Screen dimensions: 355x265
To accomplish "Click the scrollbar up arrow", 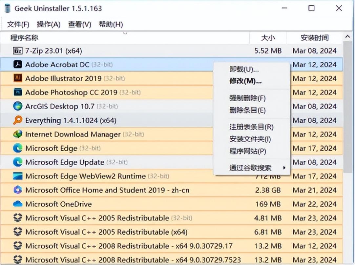I will [348, 36].
